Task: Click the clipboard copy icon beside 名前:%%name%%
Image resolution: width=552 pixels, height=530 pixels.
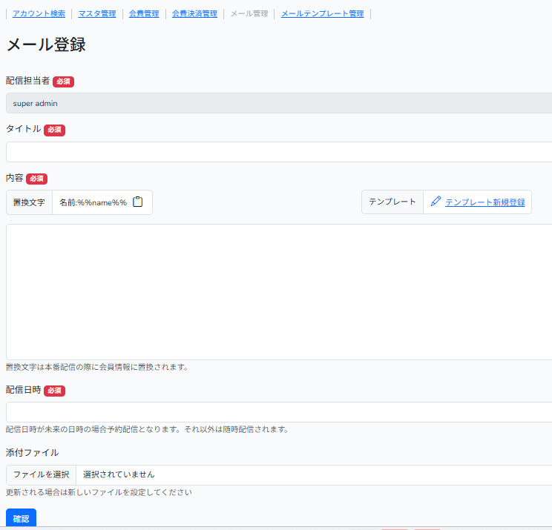Action: pos(138,202)
